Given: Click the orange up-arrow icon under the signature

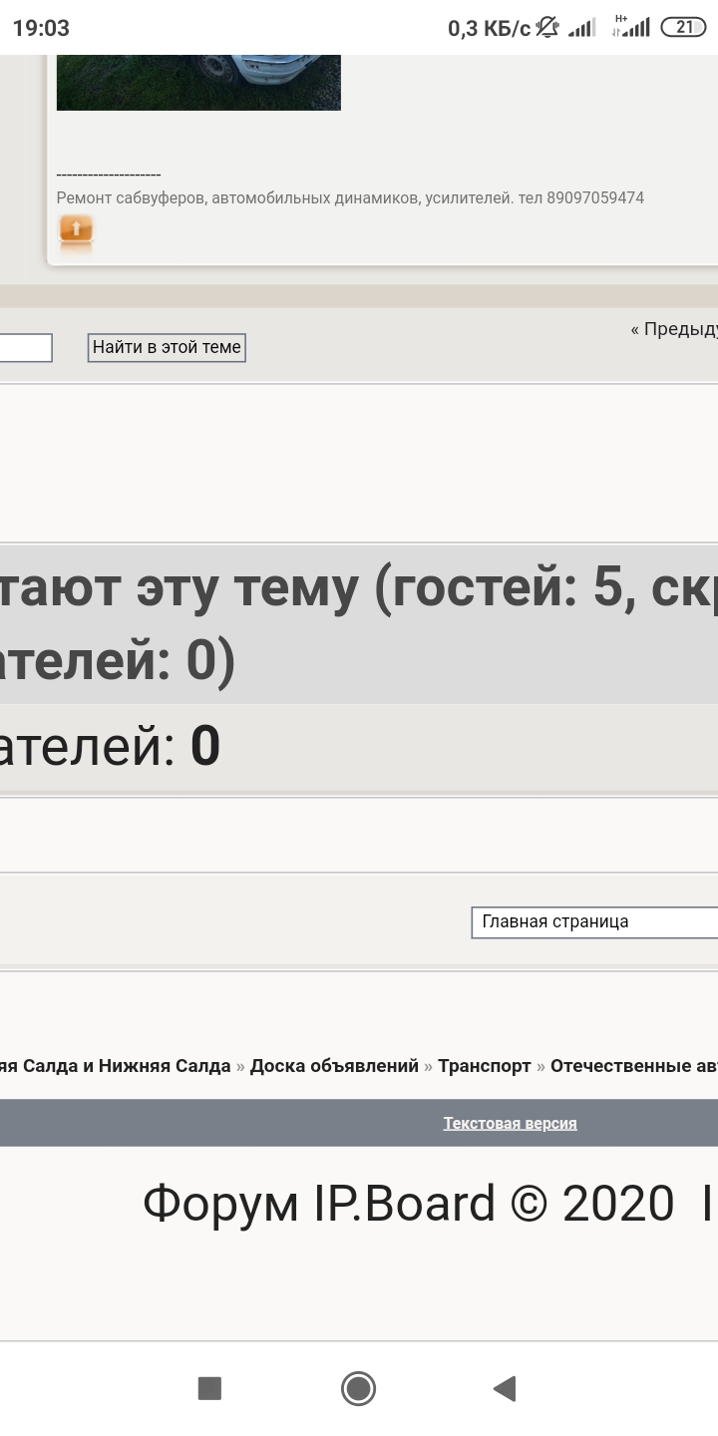Looking at the screenshot, I should pyautogui.click(x=76, y=230).
